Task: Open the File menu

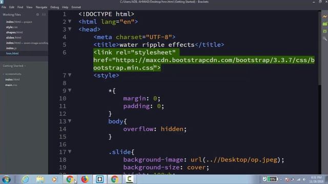Action: click(4, 7)
